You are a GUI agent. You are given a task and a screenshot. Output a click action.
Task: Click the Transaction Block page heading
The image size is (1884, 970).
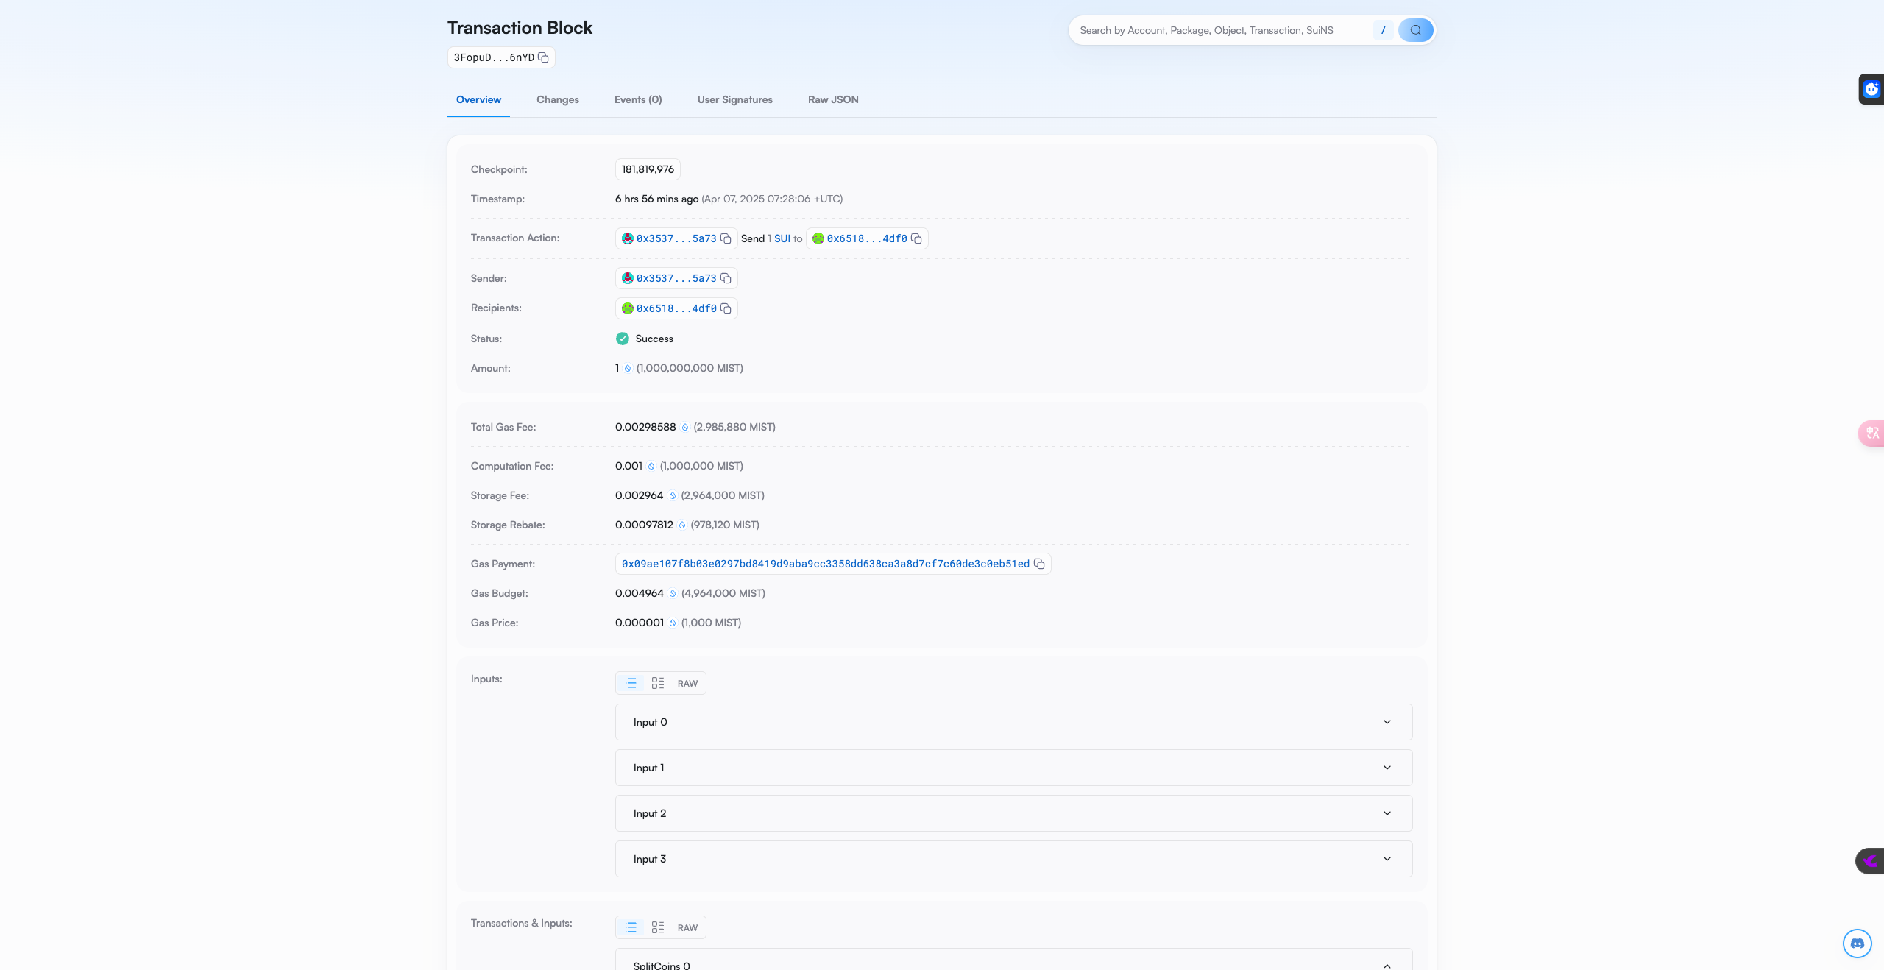point(520,28)
